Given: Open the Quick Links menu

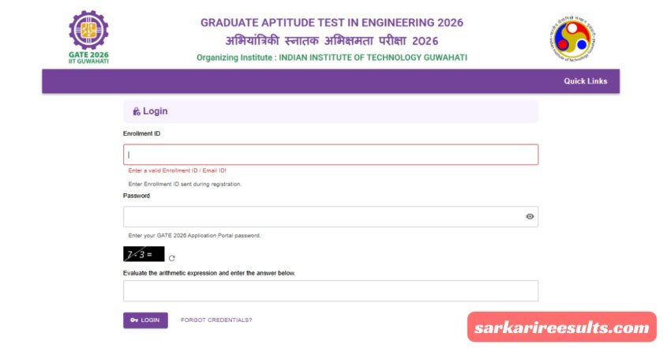Looking at the screenshot, I should coord(585,81).
